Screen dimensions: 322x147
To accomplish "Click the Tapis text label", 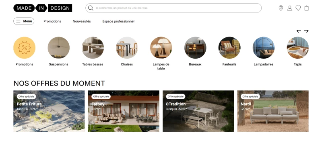I will pyautogui.click(x=297, y=64).
